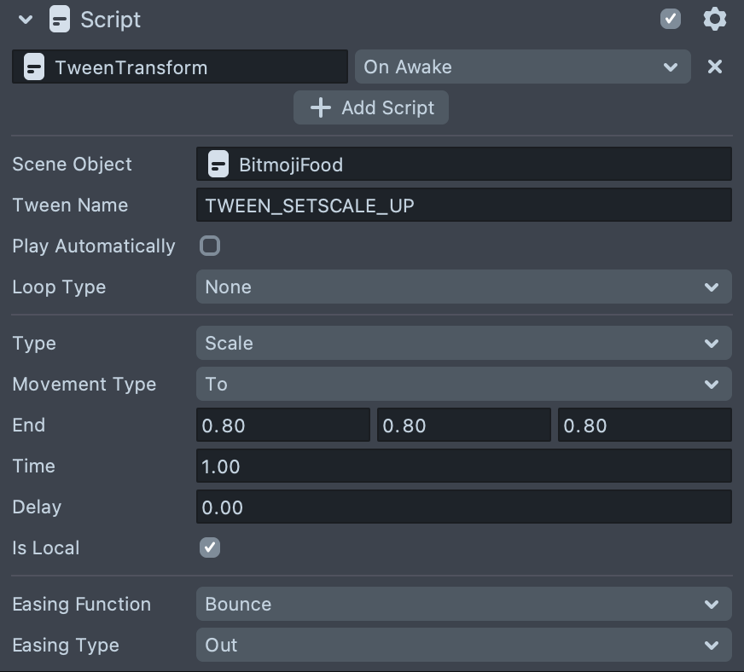
Task: Click the plus icon on Add Script
Action: click(x=320, y=107)
